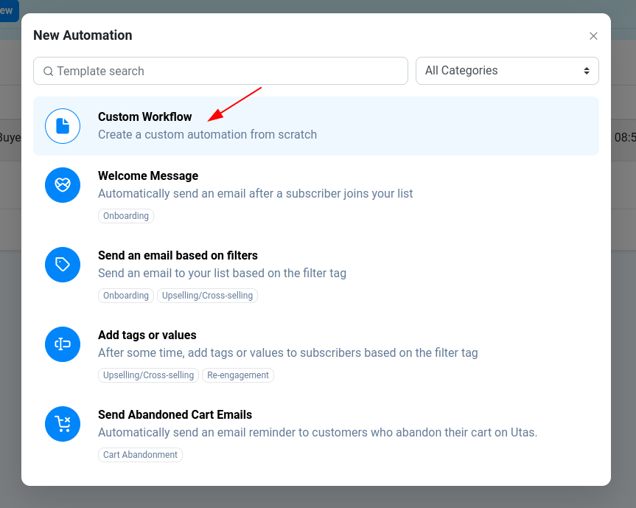Click the sort arrows inside All Categories
Screen dimensions: 636x508
[588, 70]
